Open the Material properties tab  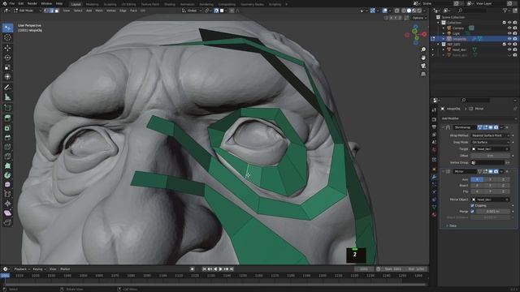coord(434,214)
